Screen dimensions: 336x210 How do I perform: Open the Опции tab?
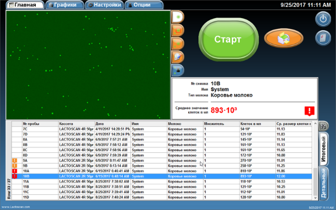144,5
